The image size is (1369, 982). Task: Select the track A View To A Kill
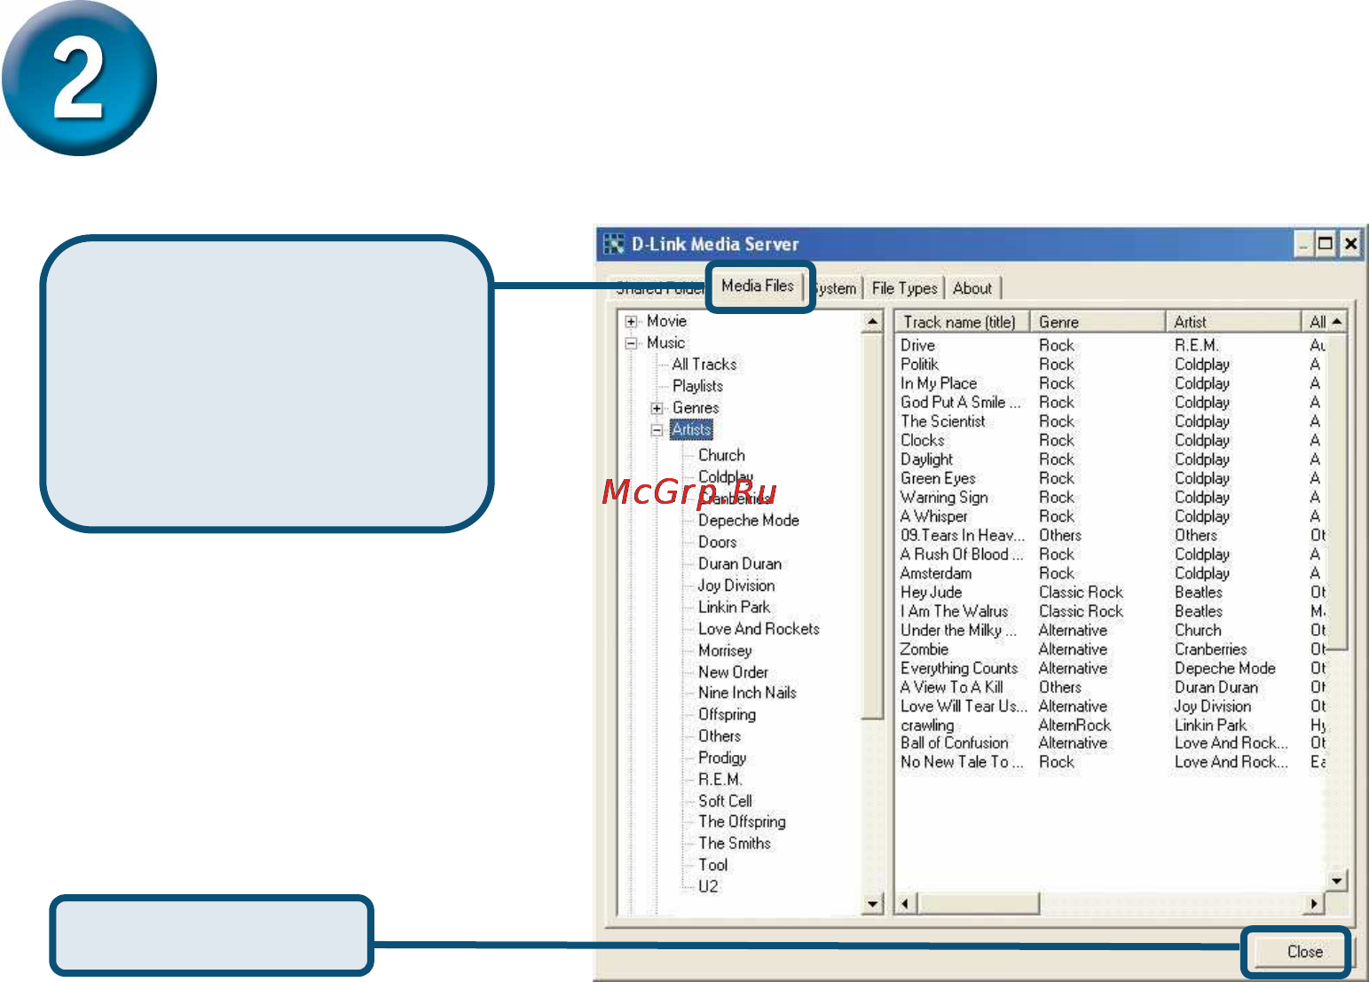pyautogui.click(x=951, y=687)
